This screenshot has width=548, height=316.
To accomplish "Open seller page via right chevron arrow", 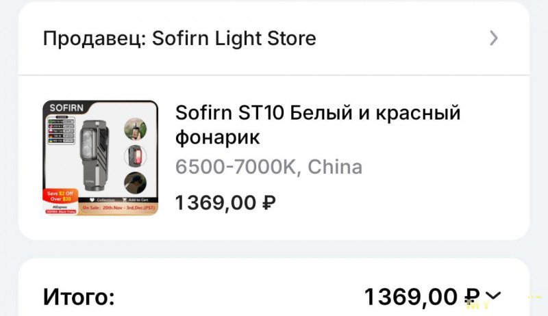I will click(493, 38).
